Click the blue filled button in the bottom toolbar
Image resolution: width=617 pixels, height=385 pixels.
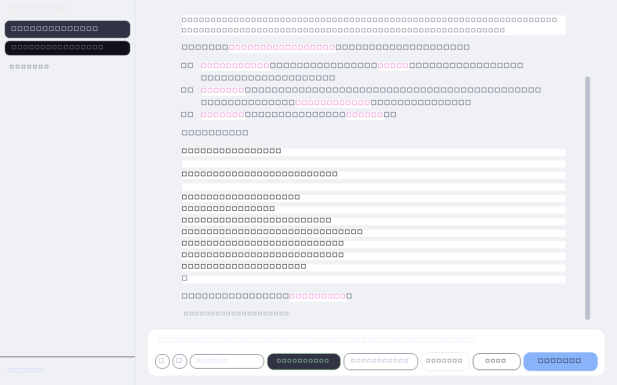560,361
